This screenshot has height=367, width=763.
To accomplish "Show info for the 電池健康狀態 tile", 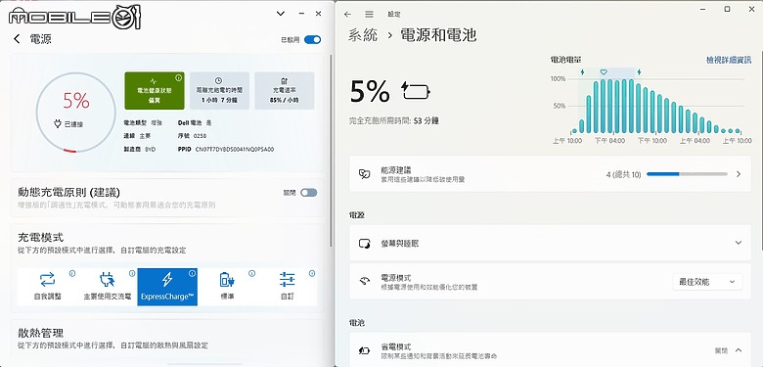I will 179,77.
